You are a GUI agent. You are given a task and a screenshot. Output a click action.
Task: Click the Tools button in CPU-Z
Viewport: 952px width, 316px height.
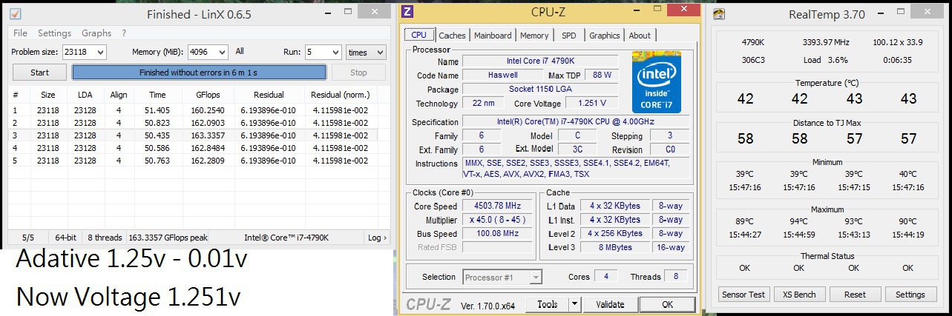point(548,304)
